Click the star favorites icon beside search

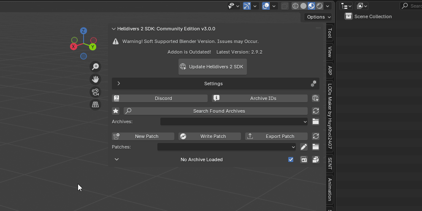coord(116,111)
